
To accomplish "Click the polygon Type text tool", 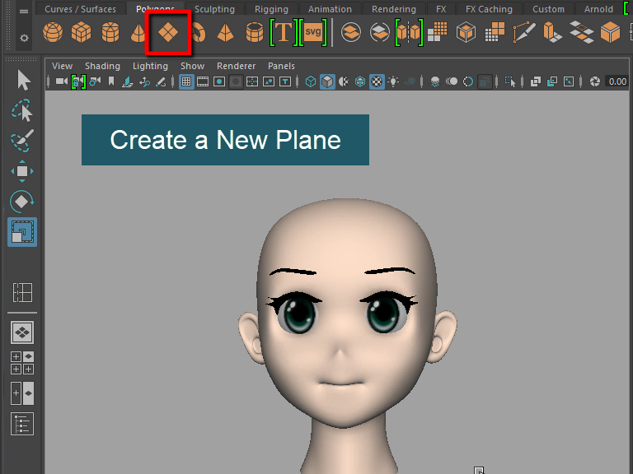I will tap(284, 33).
